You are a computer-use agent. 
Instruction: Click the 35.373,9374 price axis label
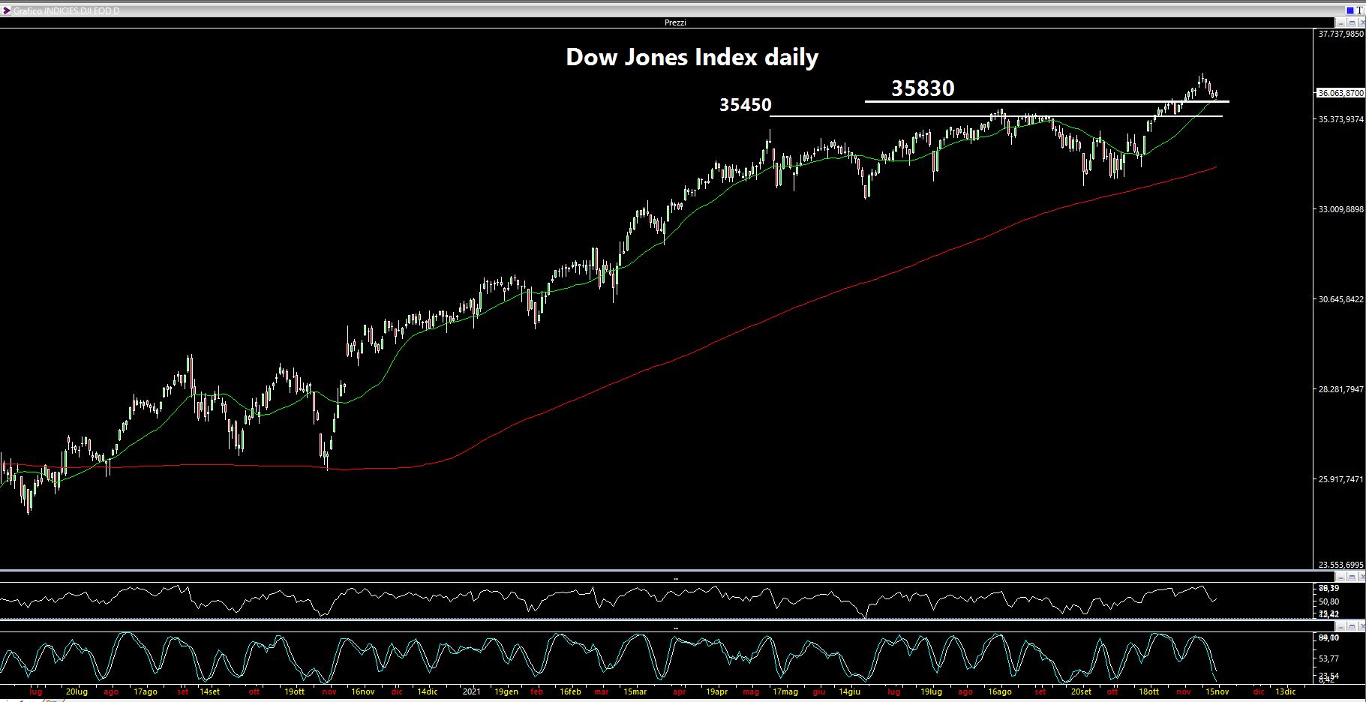[x=1341, y=119]
